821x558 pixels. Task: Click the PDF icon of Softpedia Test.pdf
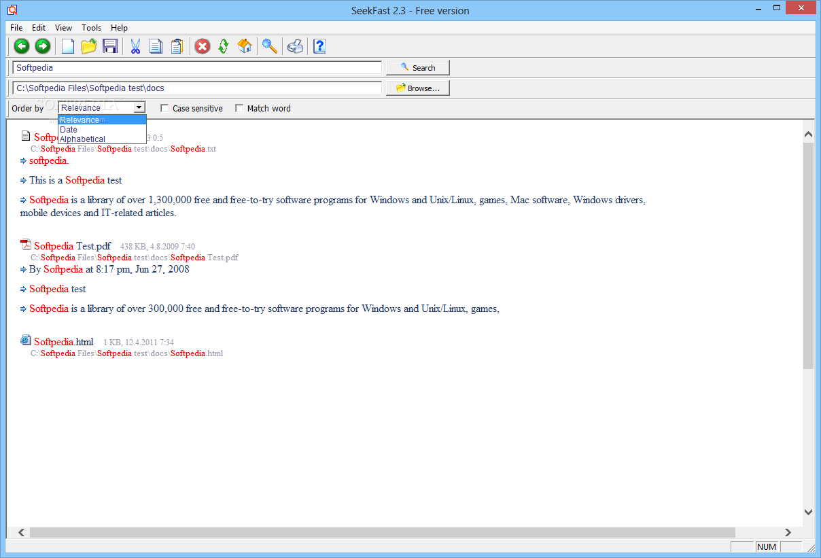point(26,245)
